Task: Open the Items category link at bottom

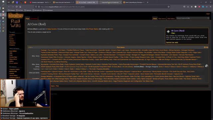Action: 53,86
